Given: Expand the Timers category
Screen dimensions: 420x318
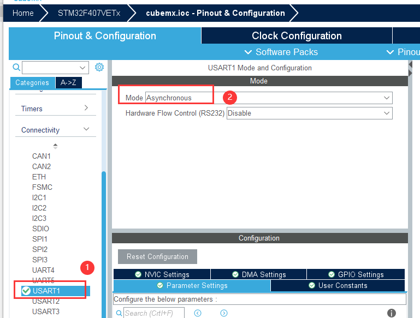Looking at the screenshot, I should (x=56, y=109).
